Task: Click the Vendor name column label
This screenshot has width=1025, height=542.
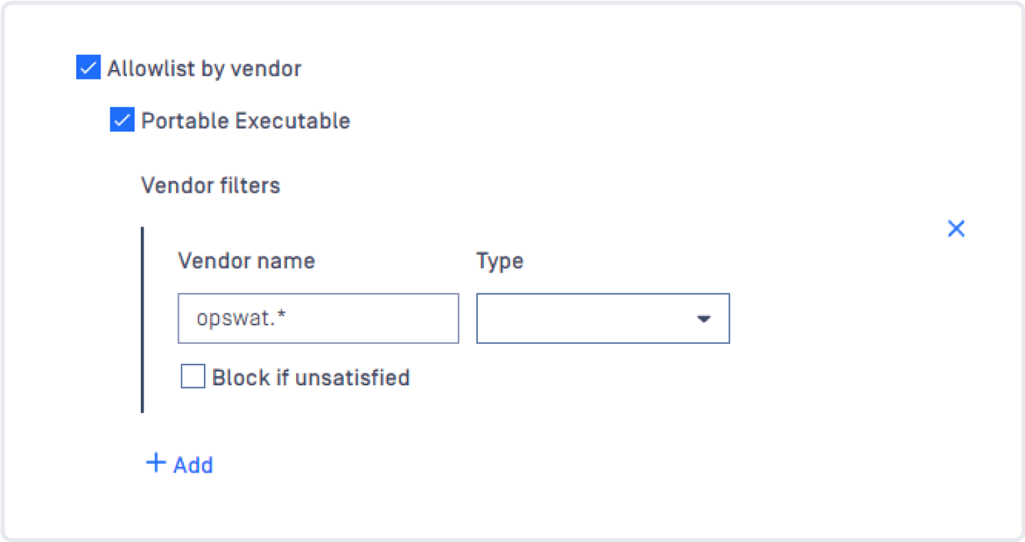Action: pyautogui.click(x=246, y=261)
